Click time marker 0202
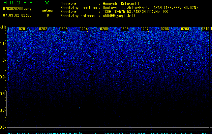 pyautogui.click(x=43, y=29)
